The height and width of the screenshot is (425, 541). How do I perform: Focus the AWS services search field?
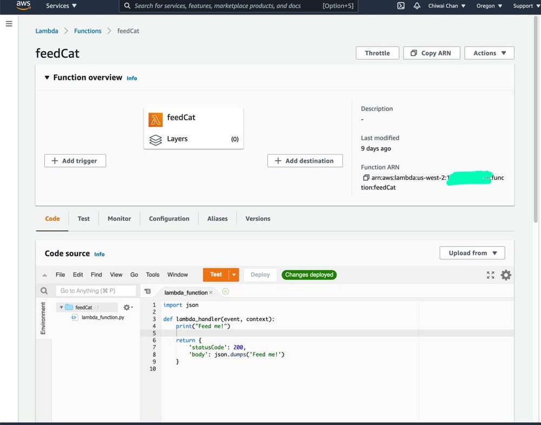[x=239, y=5]
